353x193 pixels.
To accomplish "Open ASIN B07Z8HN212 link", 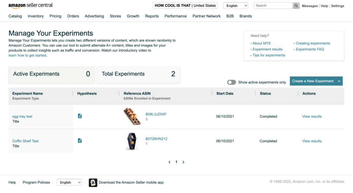I will pos(156,139).
